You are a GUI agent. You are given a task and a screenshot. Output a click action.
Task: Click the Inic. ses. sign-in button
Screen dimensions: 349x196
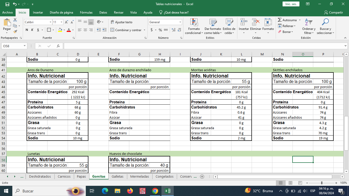pos(291,4)
